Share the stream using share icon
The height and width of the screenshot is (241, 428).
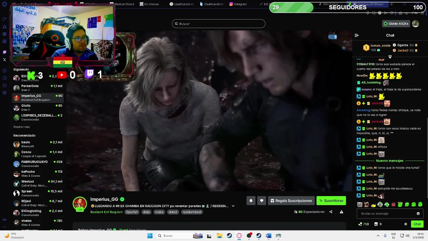pos(331,212)
